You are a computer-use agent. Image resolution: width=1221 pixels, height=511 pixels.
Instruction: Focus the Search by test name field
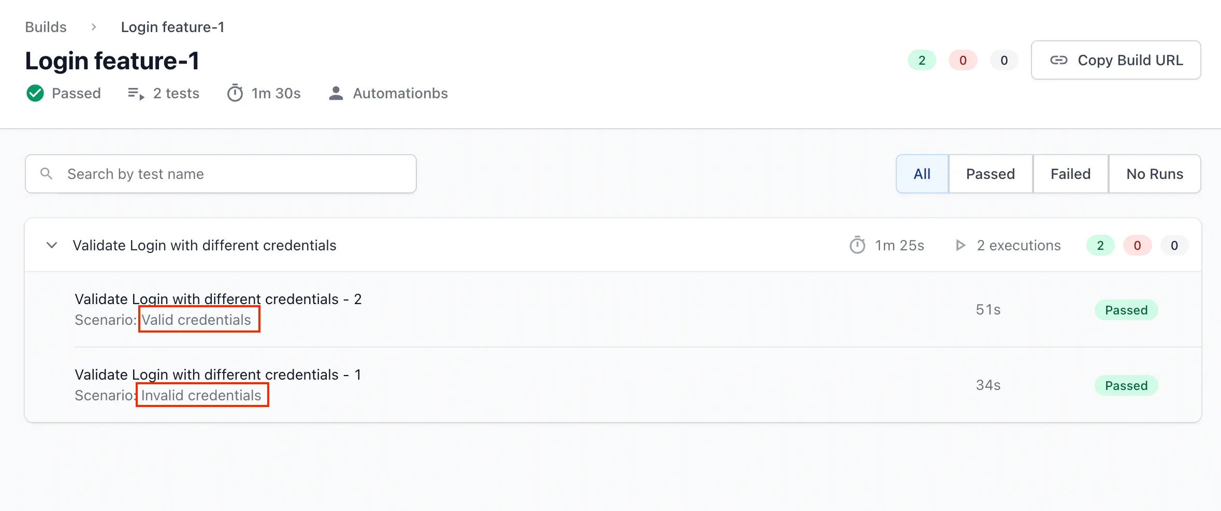233,174
